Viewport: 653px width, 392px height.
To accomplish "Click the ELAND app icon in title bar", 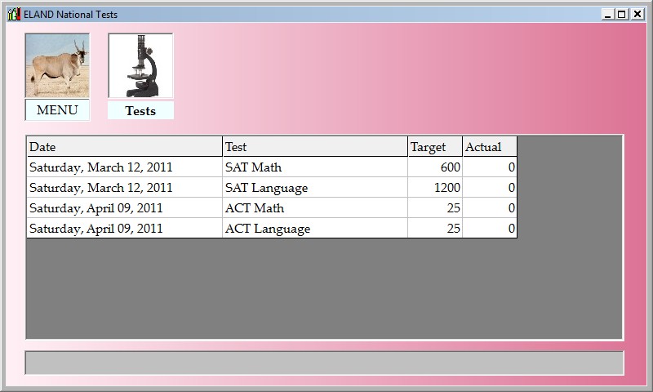I will [x=13, y=14].
